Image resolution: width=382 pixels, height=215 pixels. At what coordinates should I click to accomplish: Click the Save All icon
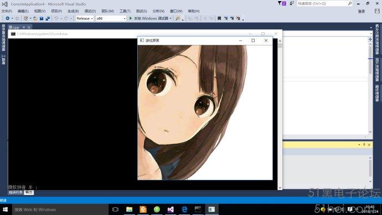coord(48,18)
